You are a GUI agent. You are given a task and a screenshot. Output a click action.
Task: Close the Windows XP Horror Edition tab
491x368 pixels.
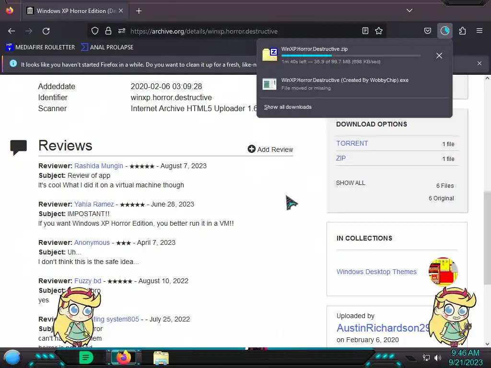point(121,11)
